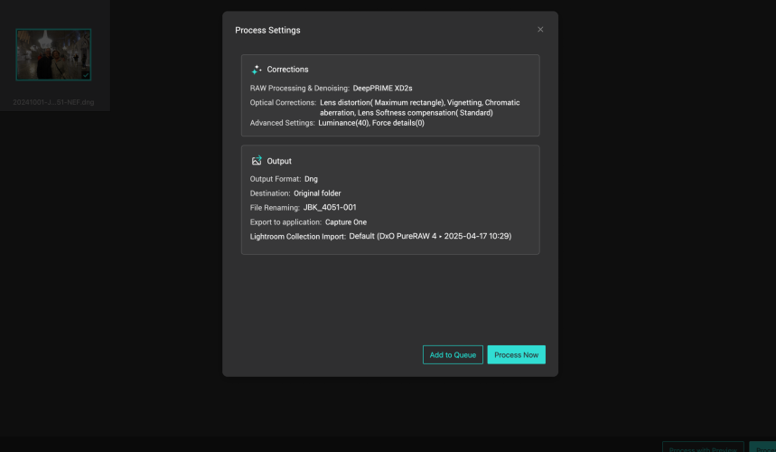Viewport: 776px width, 452px height.
Task: Close the Process Settings dialog
Action: [540, 30]
